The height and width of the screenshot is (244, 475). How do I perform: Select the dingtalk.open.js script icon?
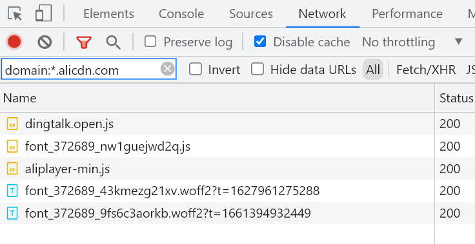12,124
